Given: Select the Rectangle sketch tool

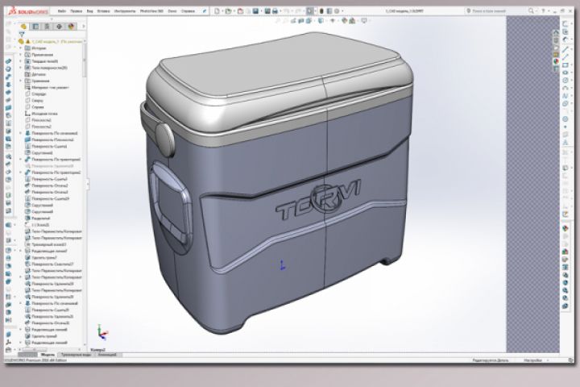Looking at the screenshot, I should click(565, 65).
